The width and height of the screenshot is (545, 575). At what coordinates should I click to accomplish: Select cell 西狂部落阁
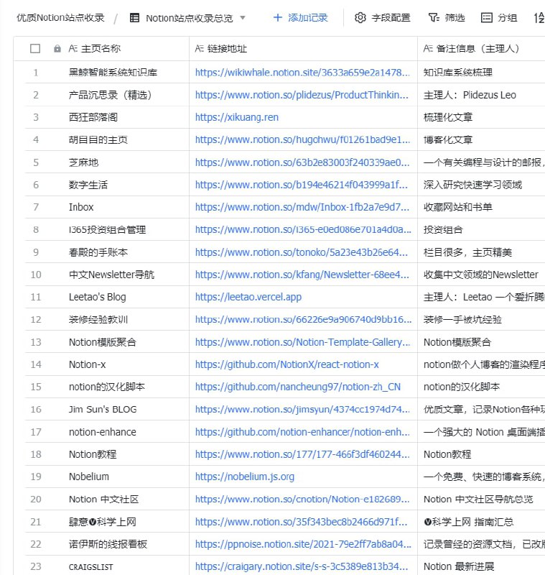(93, 117)
